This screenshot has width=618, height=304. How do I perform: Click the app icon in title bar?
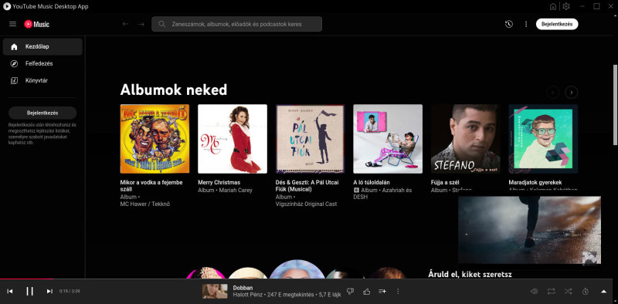coord(7,6)
